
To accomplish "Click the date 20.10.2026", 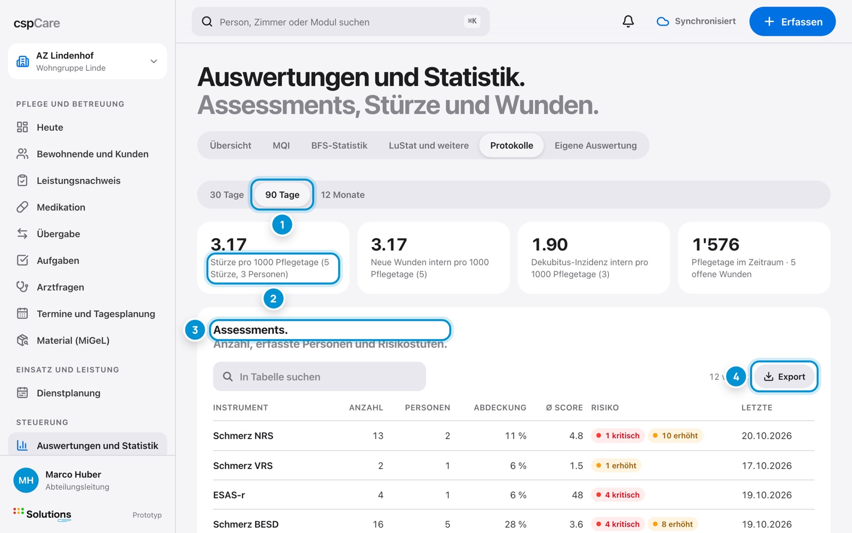I will 767,435.
